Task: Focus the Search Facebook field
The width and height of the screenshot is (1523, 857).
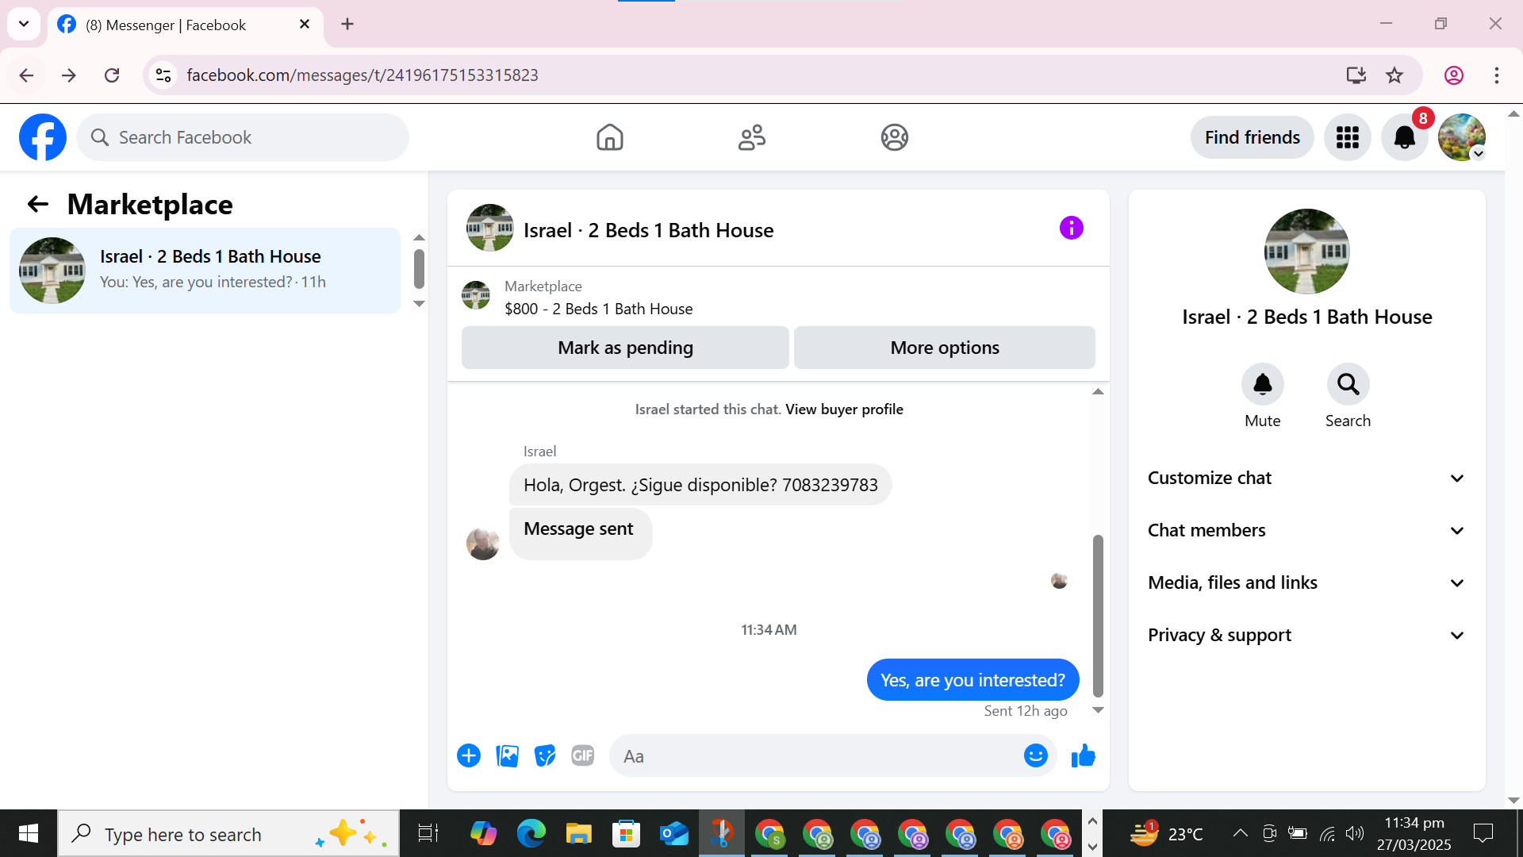Action: point(243,137)
